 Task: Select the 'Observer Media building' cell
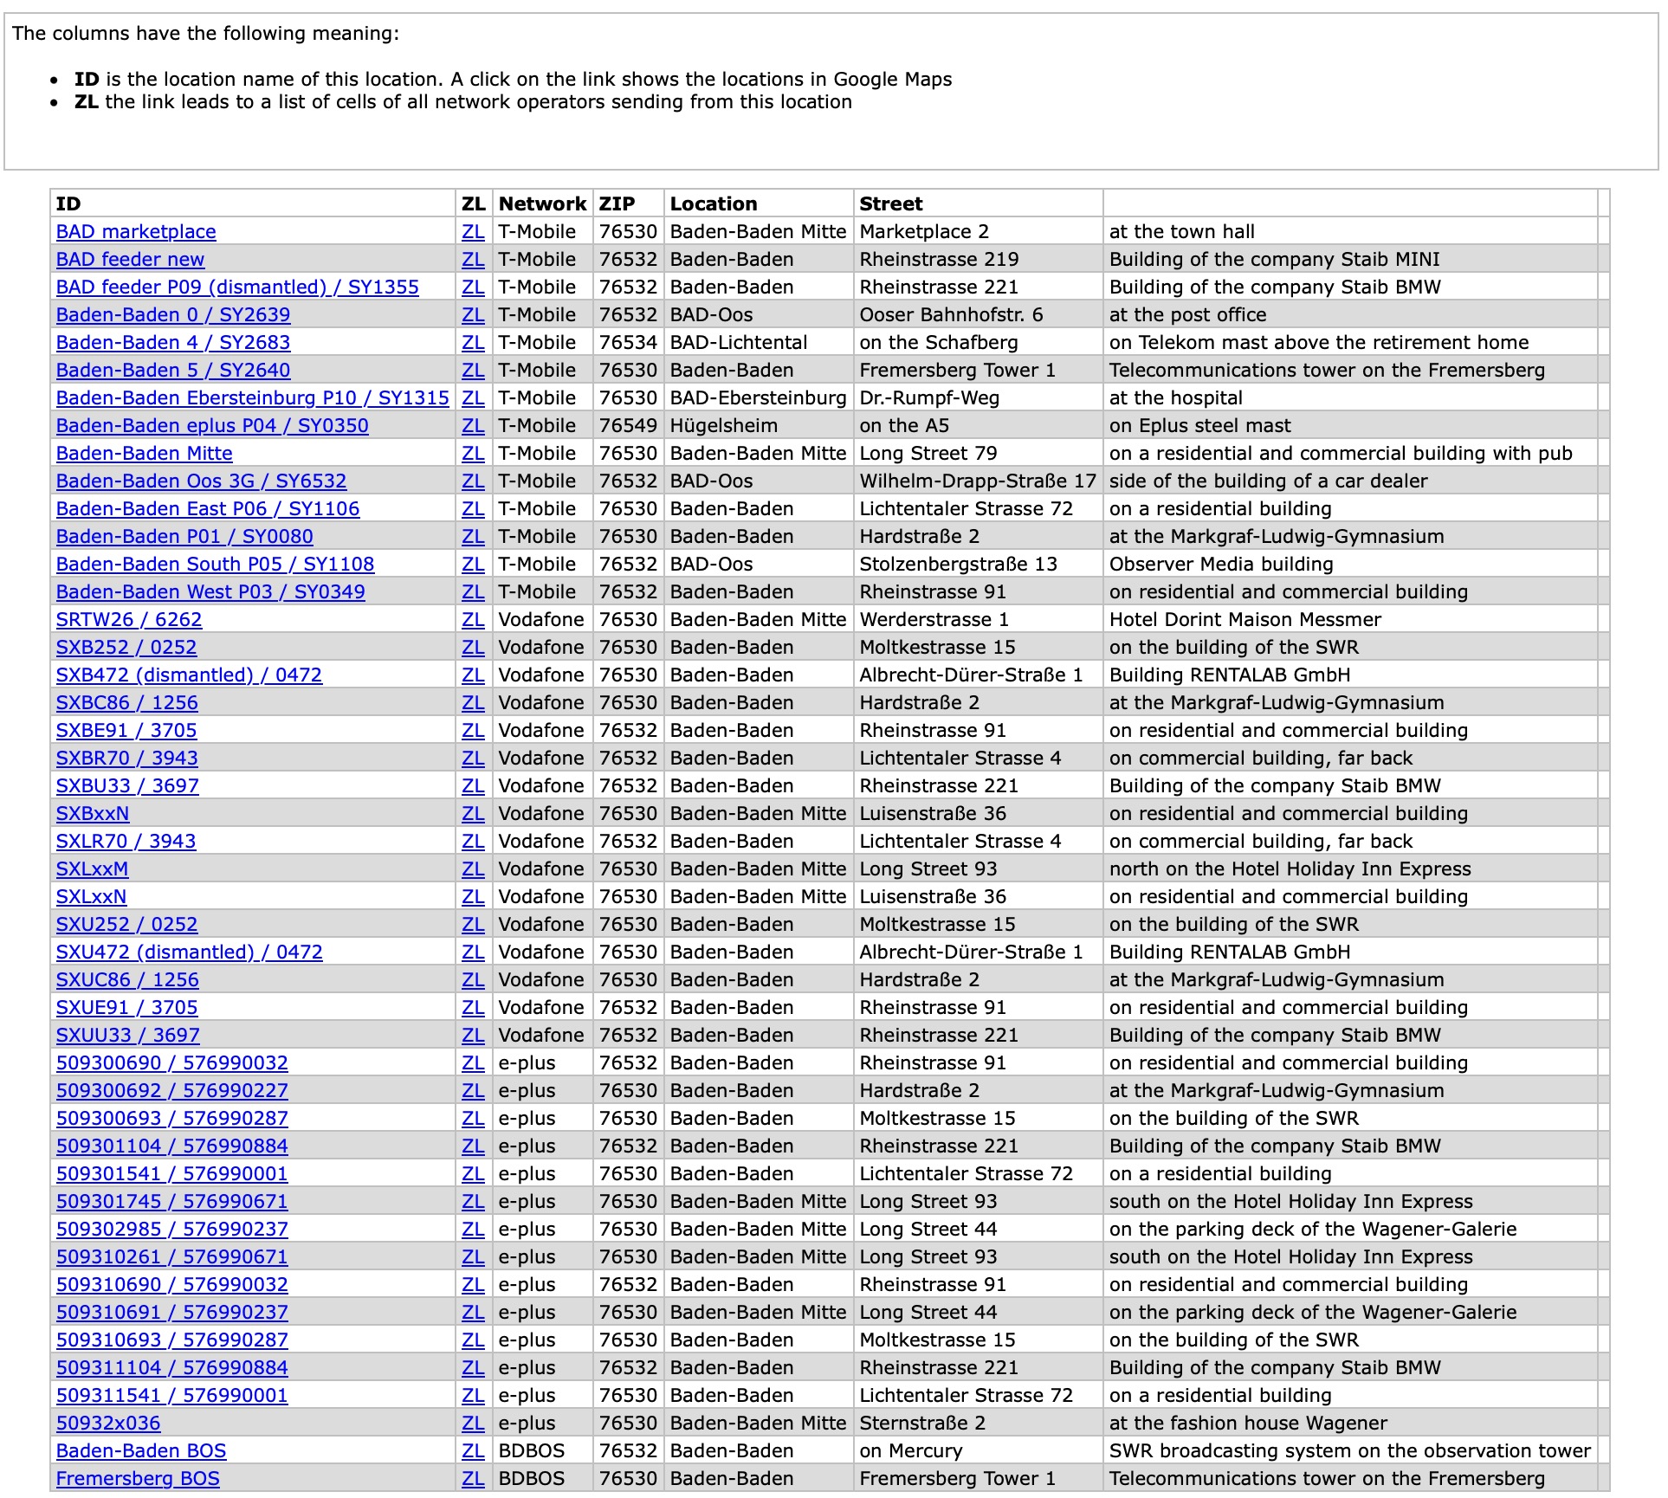pyautogui.click(x=1350, y=564)
